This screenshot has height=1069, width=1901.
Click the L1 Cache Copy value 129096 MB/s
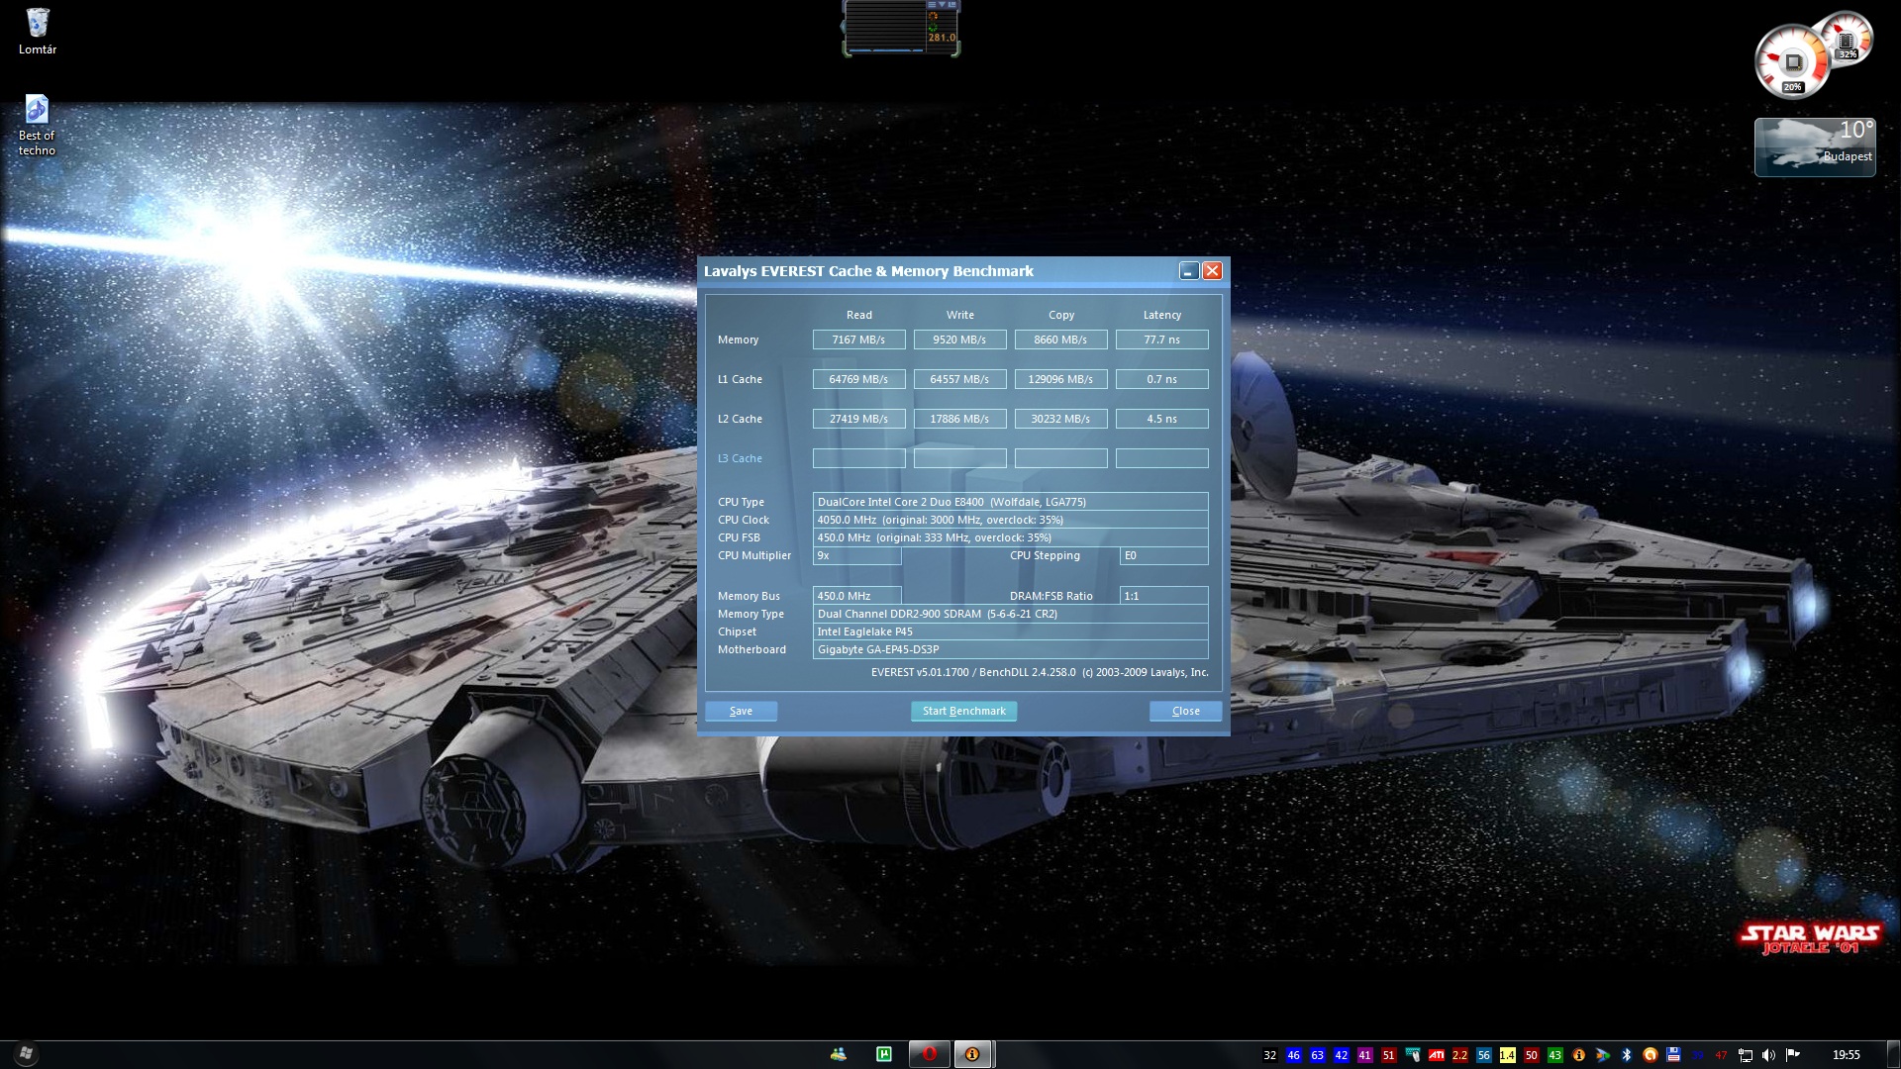click(1060, 379)
